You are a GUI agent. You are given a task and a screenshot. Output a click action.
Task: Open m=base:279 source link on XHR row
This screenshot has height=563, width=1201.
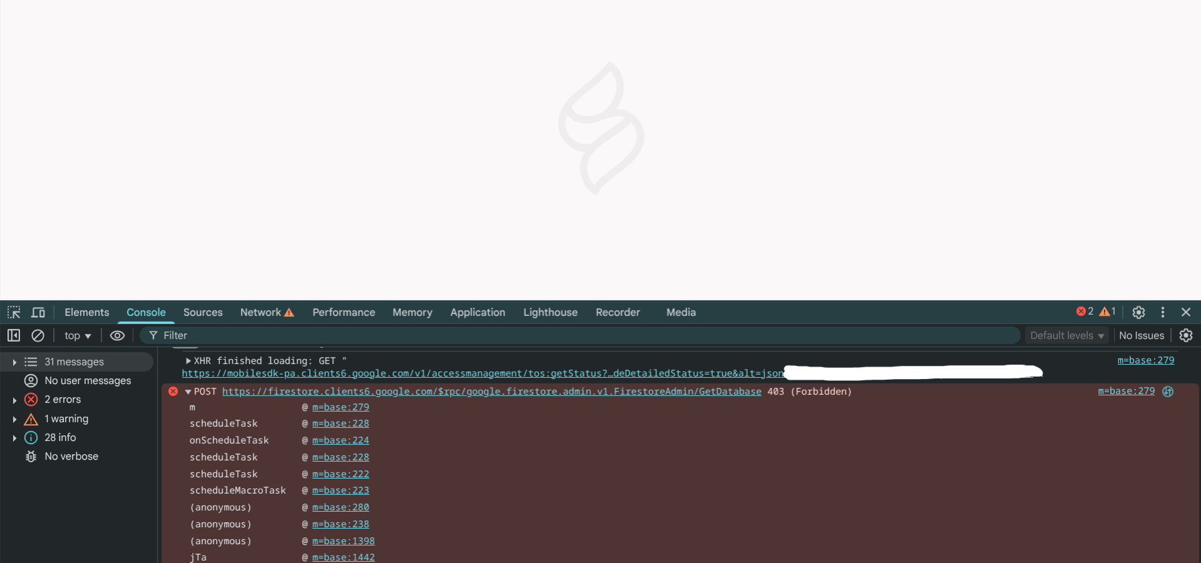(x=1146, y=360)
